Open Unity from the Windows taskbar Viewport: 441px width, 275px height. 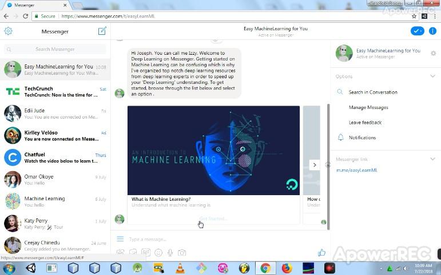point(30,268)
